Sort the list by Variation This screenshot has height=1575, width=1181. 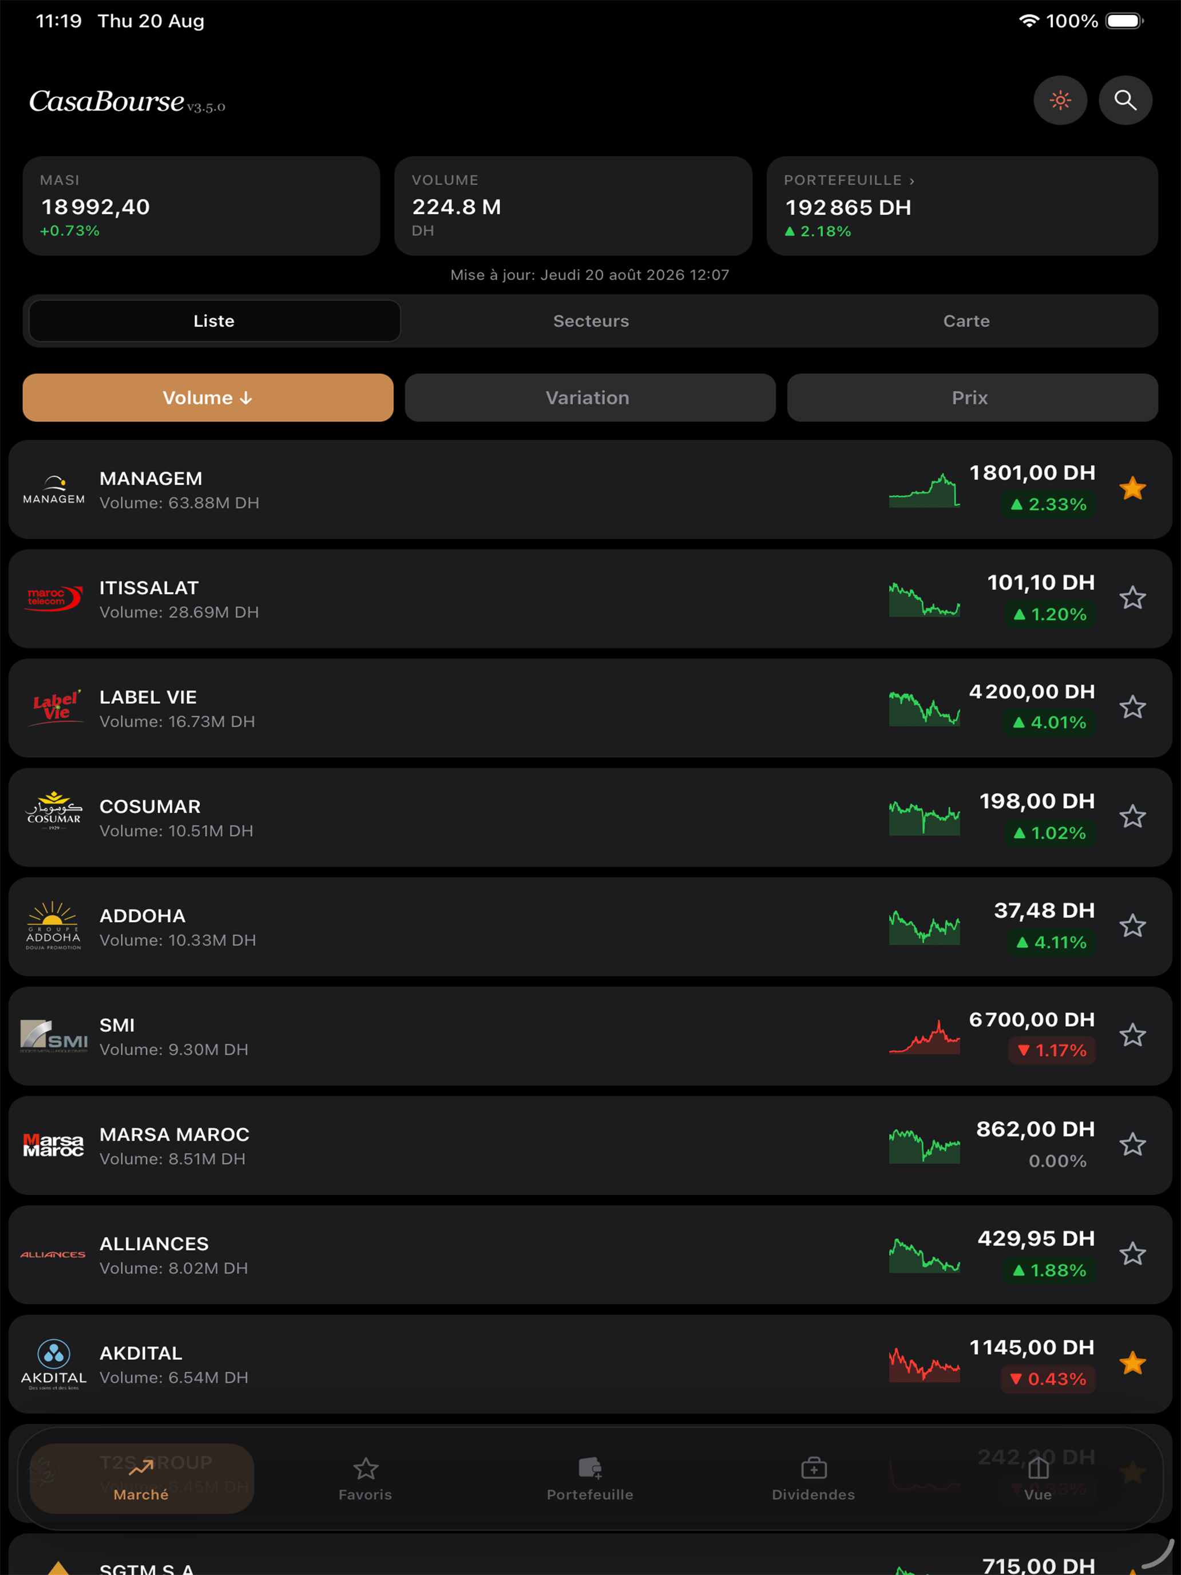tap(590, 397)
